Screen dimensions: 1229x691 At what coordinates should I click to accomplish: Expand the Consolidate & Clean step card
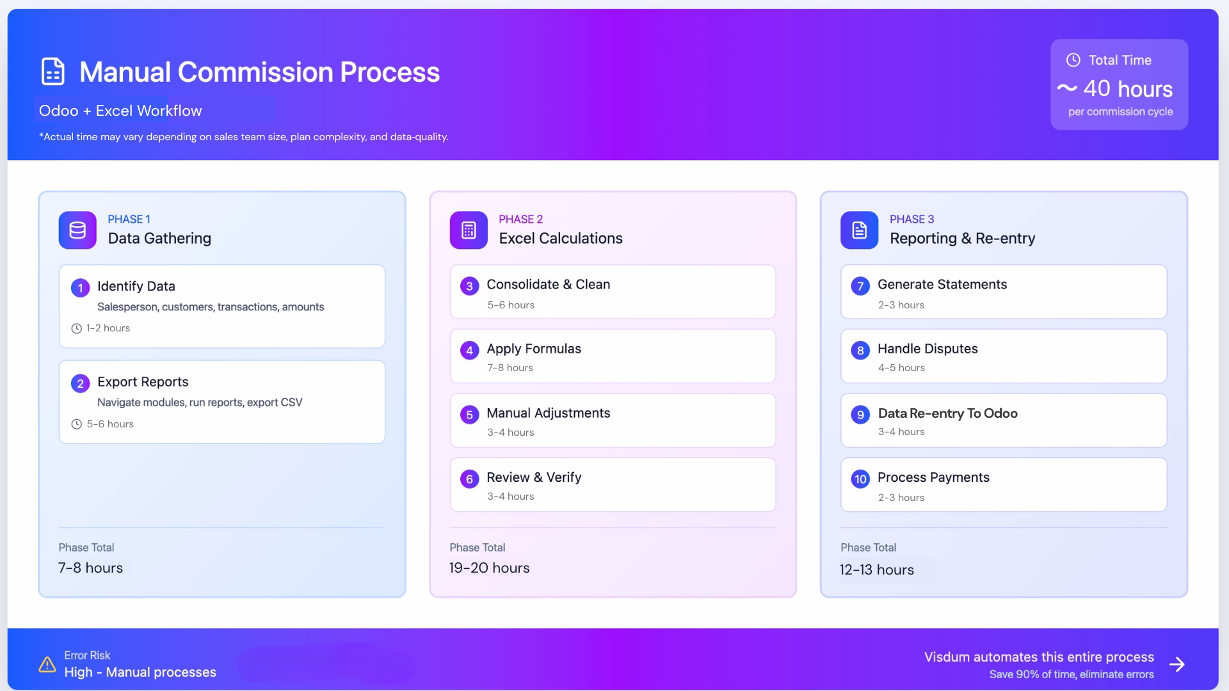click(x=612, y=292)
